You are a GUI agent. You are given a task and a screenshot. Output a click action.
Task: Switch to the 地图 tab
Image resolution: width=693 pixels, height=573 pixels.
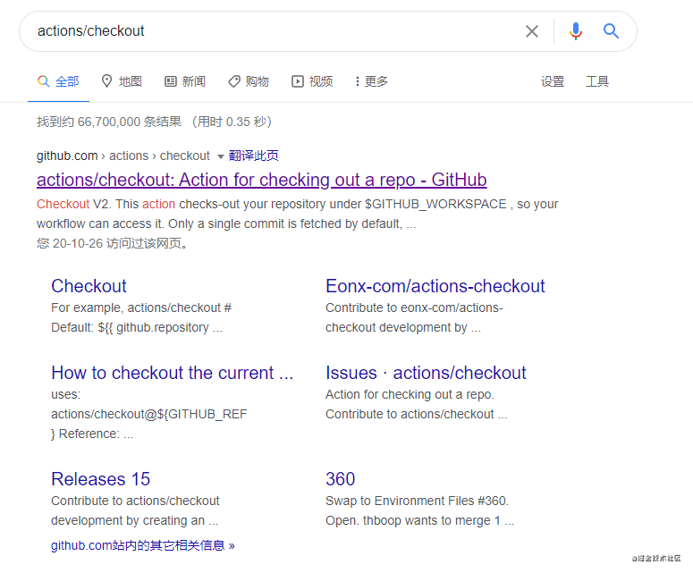tap(122, 81)
